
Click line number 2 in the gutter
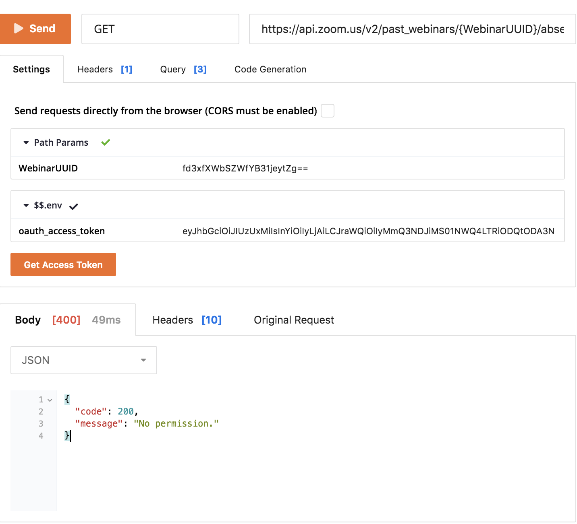pyautogui.click(x=41, y=411)
